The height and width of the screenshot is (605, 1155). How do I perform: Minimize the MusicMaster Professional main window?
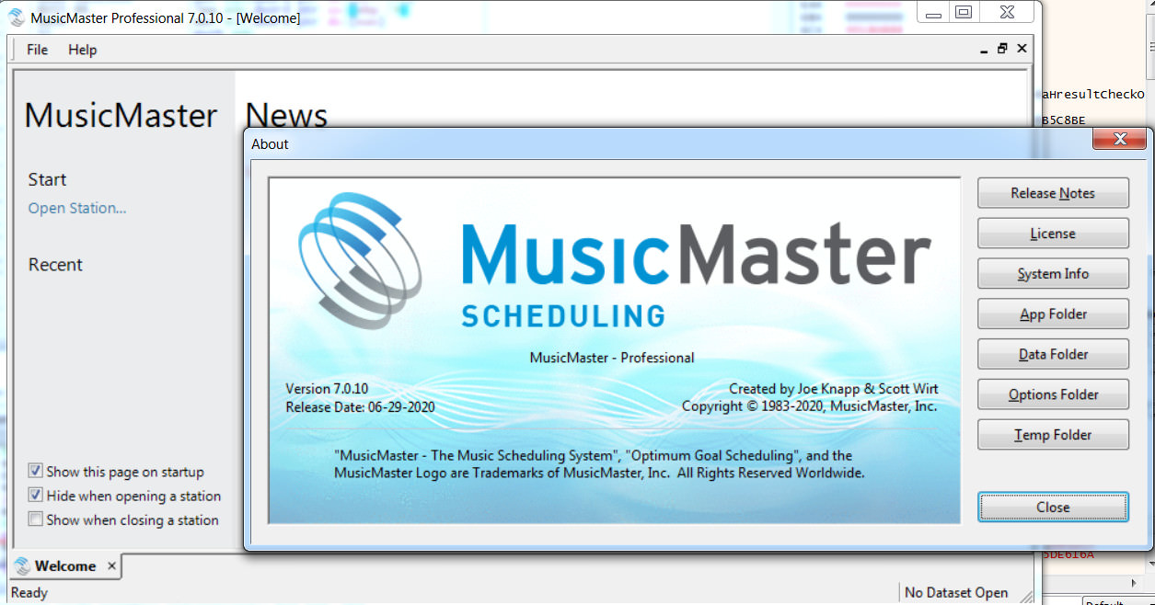coord(934,12)
